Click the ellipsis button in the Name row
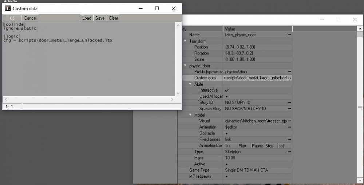Screen dimensions: 364x185 click(289, 35)
